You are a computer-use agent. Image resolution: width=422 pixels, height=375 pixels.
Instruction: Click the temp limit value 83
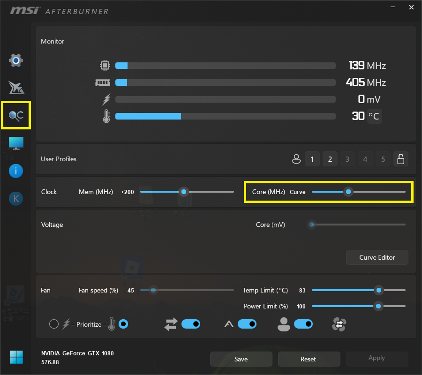pyautogui.click(x=302, y=291)
